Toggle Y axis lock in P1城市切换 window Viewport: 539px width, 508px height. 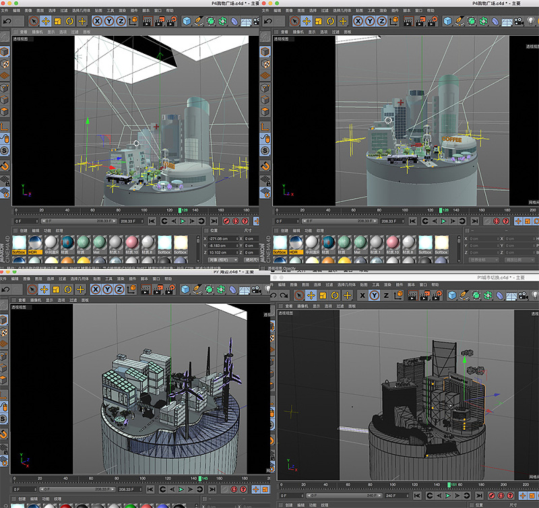coord(375,295)
